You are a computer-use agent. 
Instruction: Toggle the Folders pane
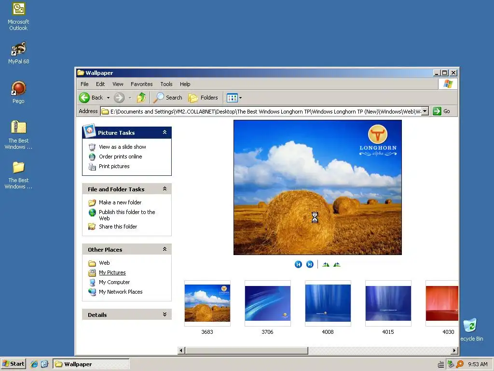click(x=203, y=98)
